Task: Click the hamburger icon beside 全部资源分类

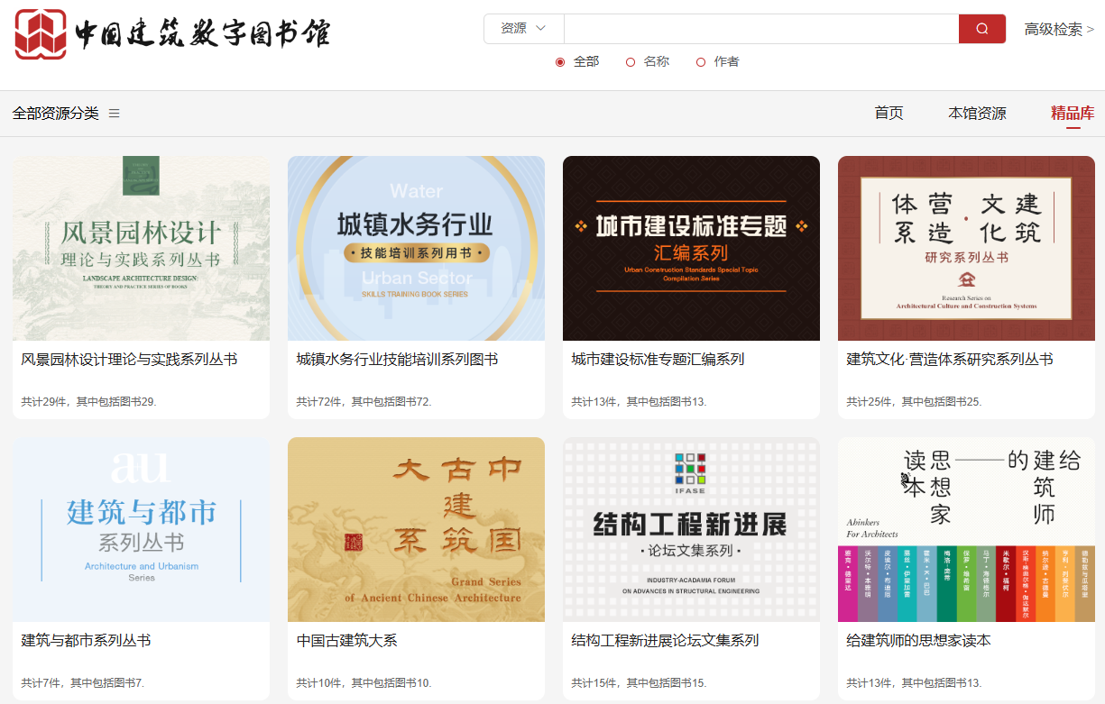Action: coord(115,114)
